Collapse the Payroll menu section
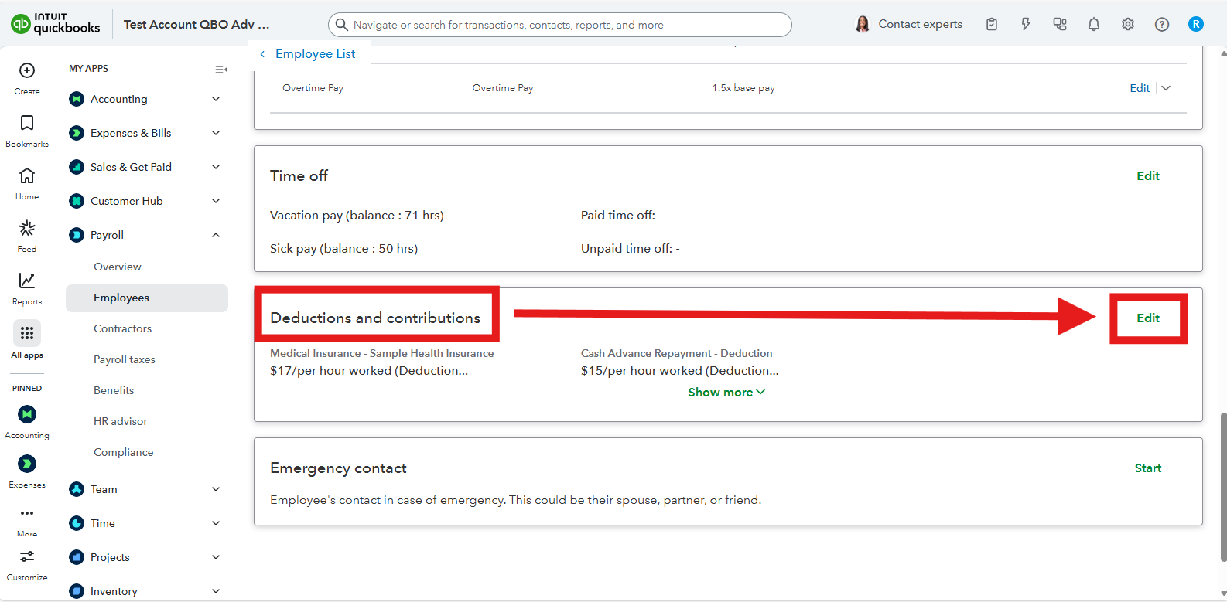The image size is (1227, 602). point(216,235)
